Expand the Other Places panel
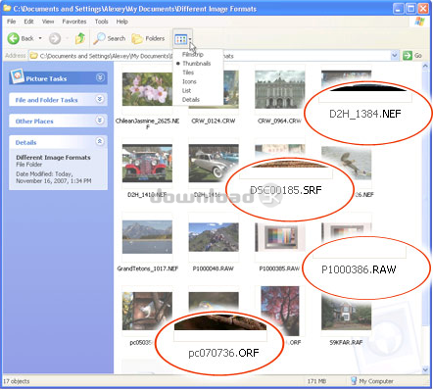 (100, 121)
